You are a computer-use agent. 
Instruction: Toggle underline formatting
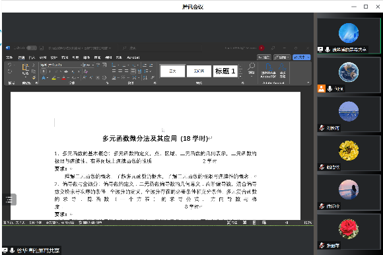[x=55, y=71]
